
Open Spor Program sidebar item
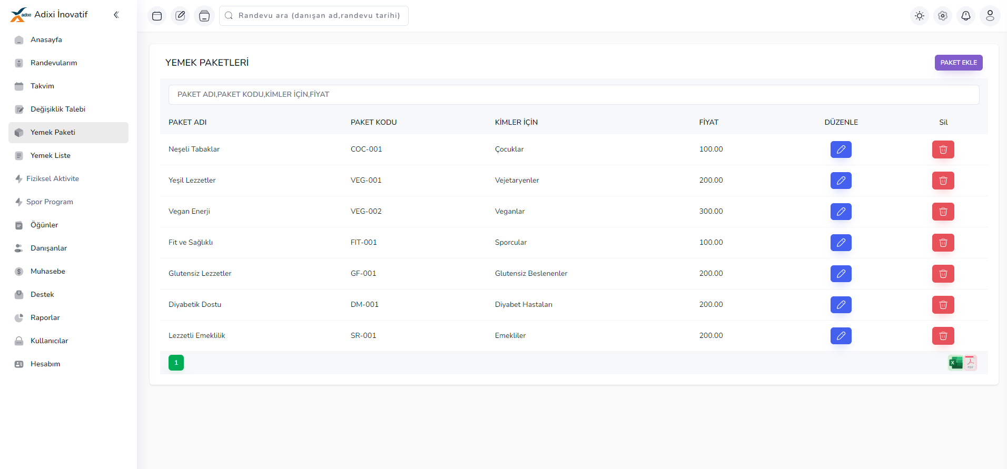click(68, 202)
